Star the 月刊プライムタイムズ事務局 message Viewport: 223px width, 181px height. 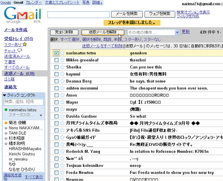click(62, 123)
